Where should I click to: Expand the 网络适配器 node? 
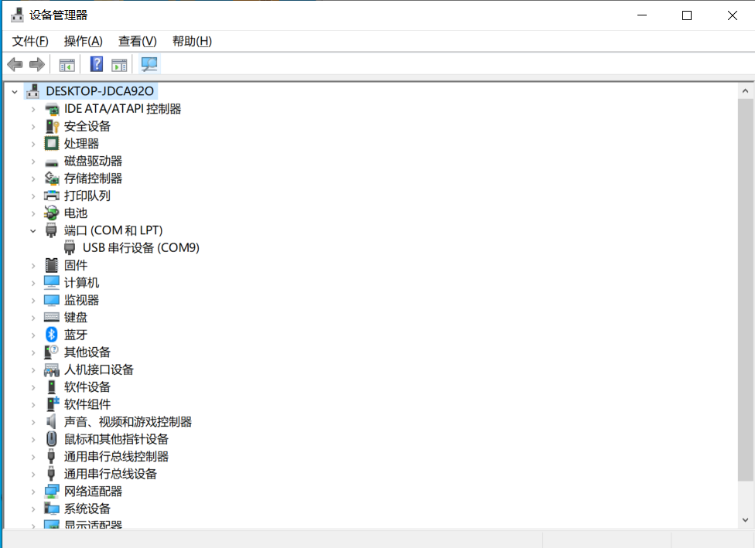(x=33, y=492)
